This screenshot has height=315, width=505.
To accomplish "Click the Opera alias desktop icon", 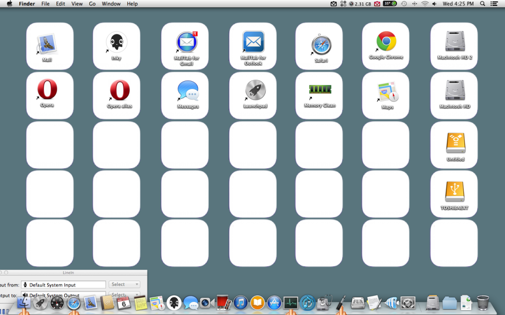I will pyautogui.click(x=119, y=91).
